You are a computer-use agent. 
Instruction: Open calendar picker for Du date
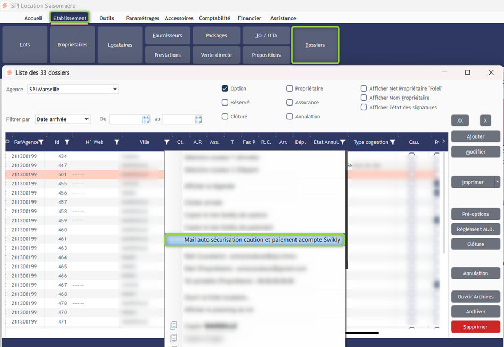(146, 119)
